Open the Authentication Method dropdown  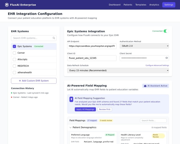coord(144,46)
